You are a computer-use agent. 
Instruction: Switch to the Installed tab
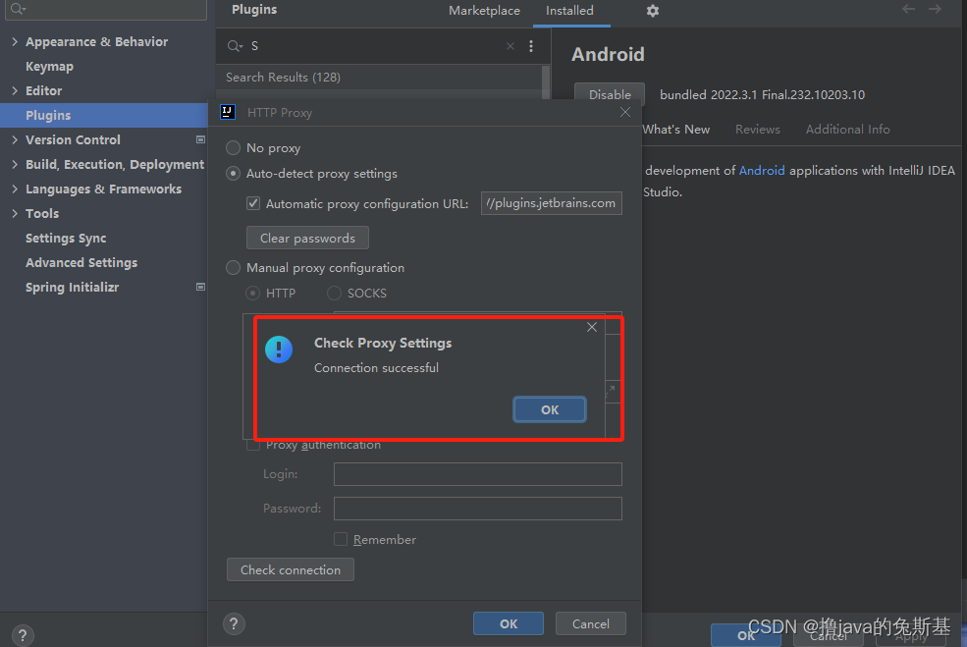(x=569, y=11)
